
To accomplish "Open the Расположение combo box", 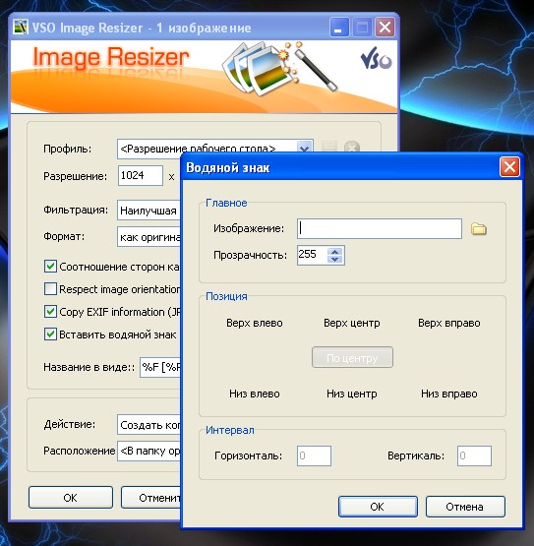I will (148, 451).
